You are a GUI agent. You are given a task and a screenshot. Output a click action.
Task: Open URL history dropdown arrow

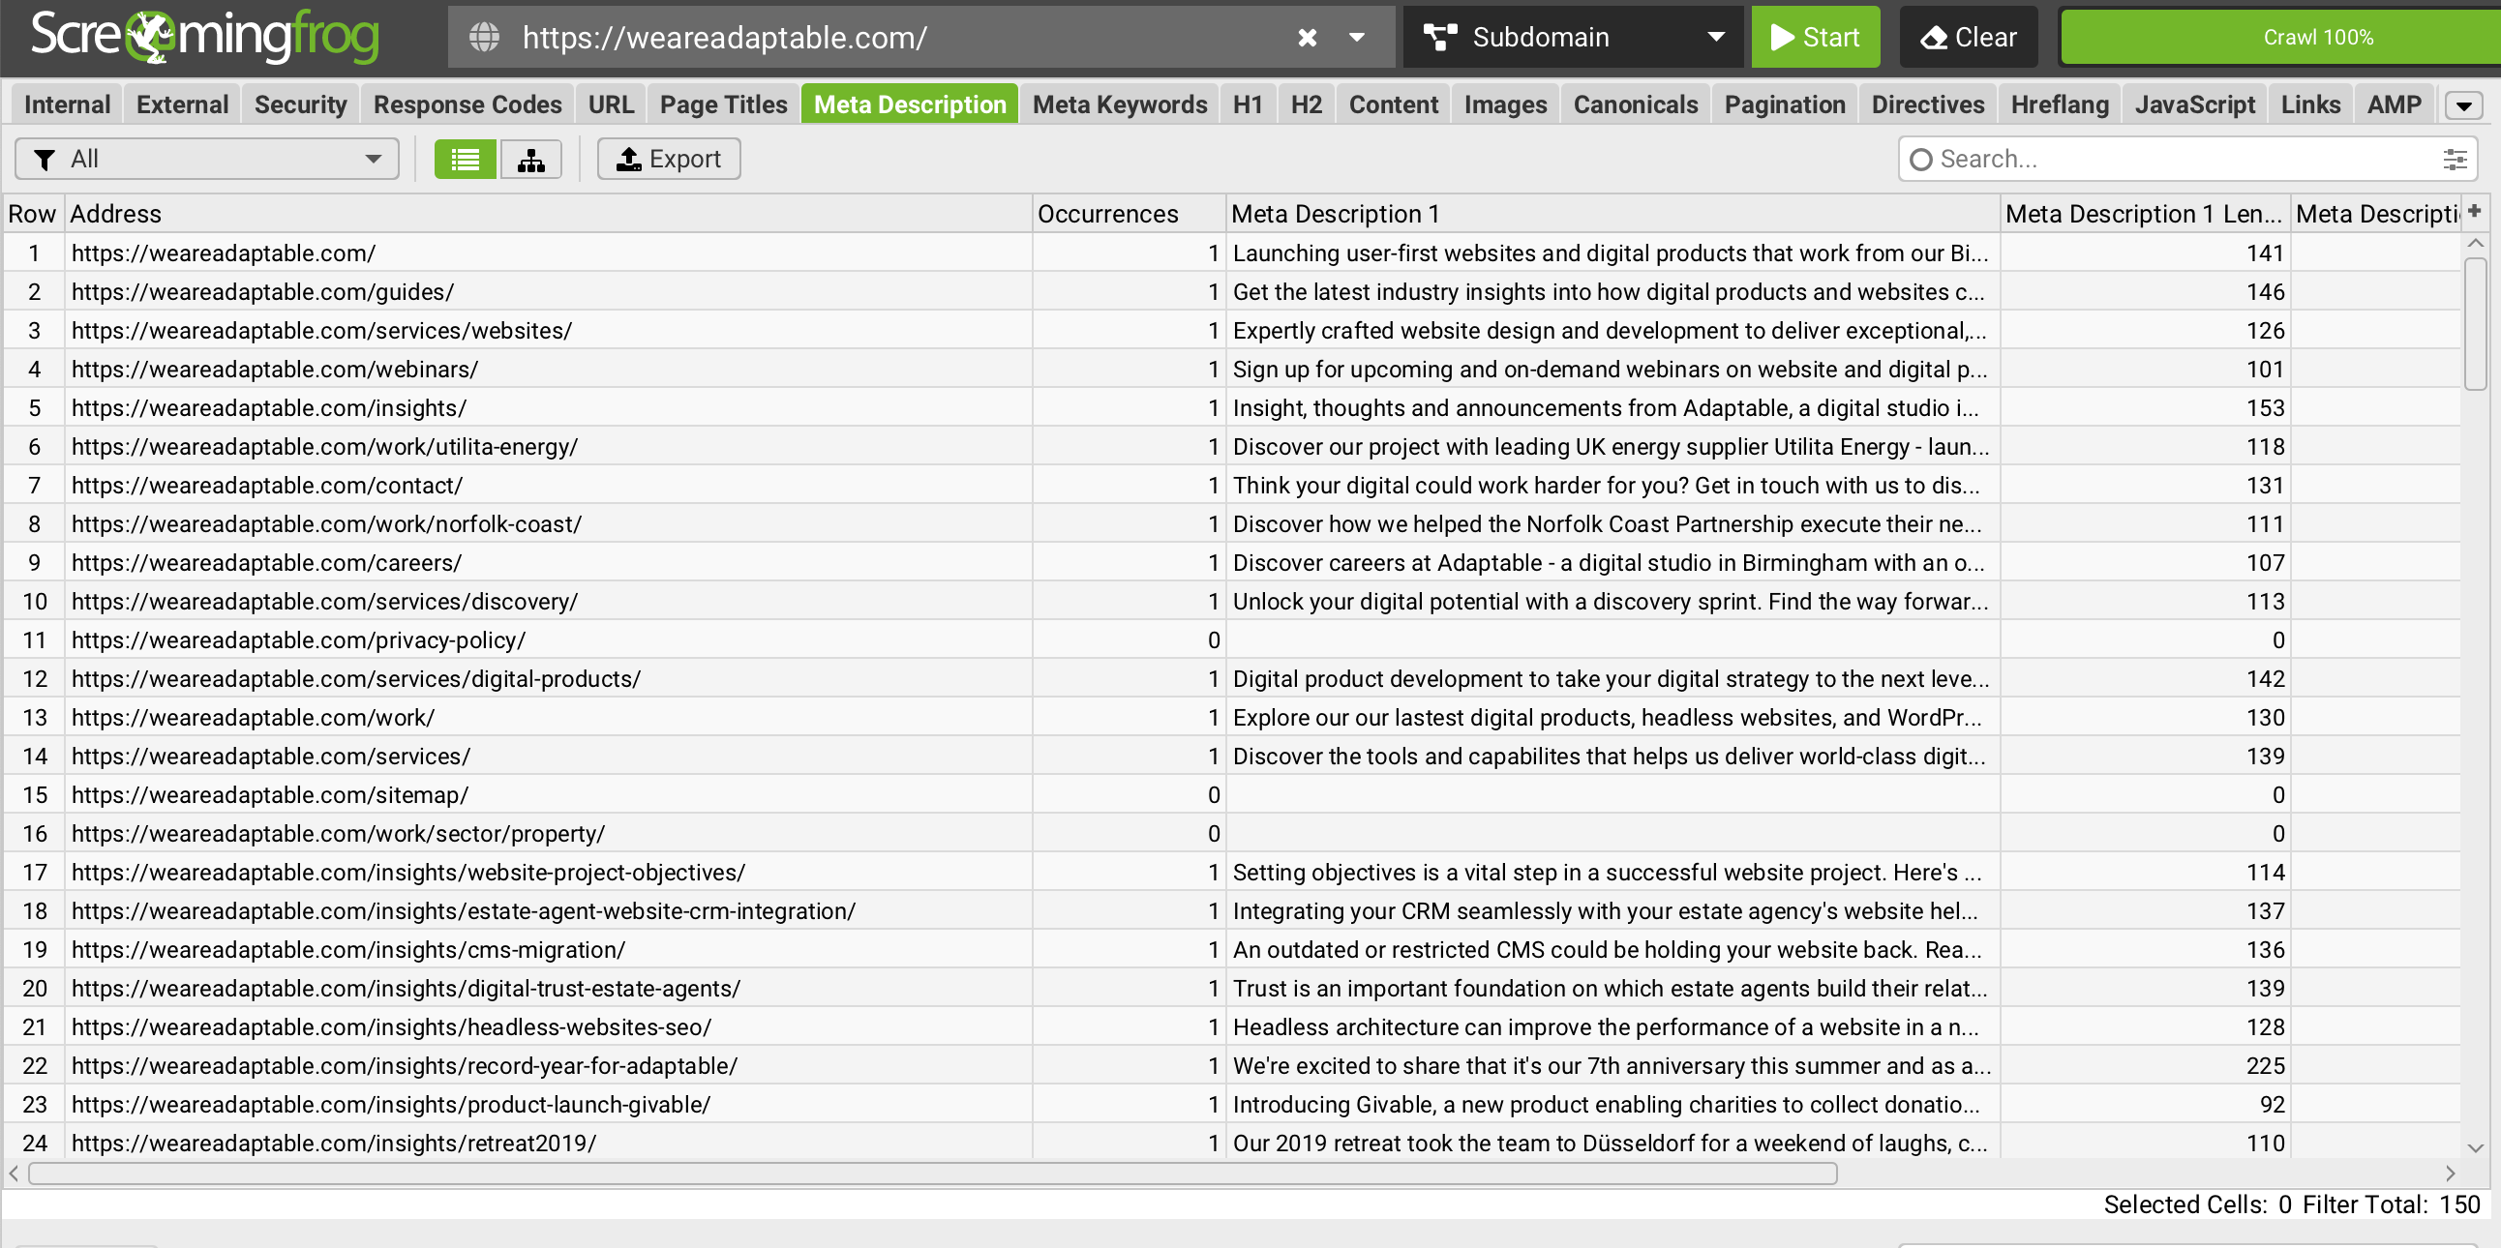click(x=1356, y=38)
